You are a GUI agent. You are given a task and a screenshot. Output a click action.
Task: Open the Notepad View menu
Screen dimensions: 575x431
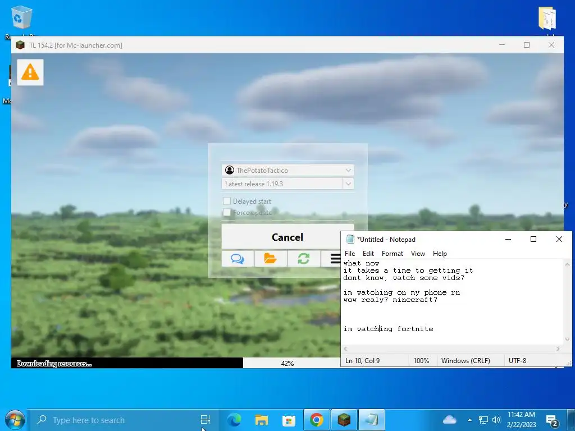coord(418,254)
